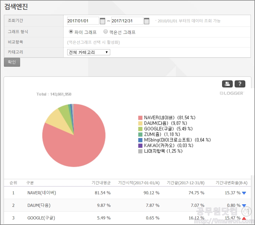Click legend text KAKAO(카카오) (0.03 %)

click(169, 145)
